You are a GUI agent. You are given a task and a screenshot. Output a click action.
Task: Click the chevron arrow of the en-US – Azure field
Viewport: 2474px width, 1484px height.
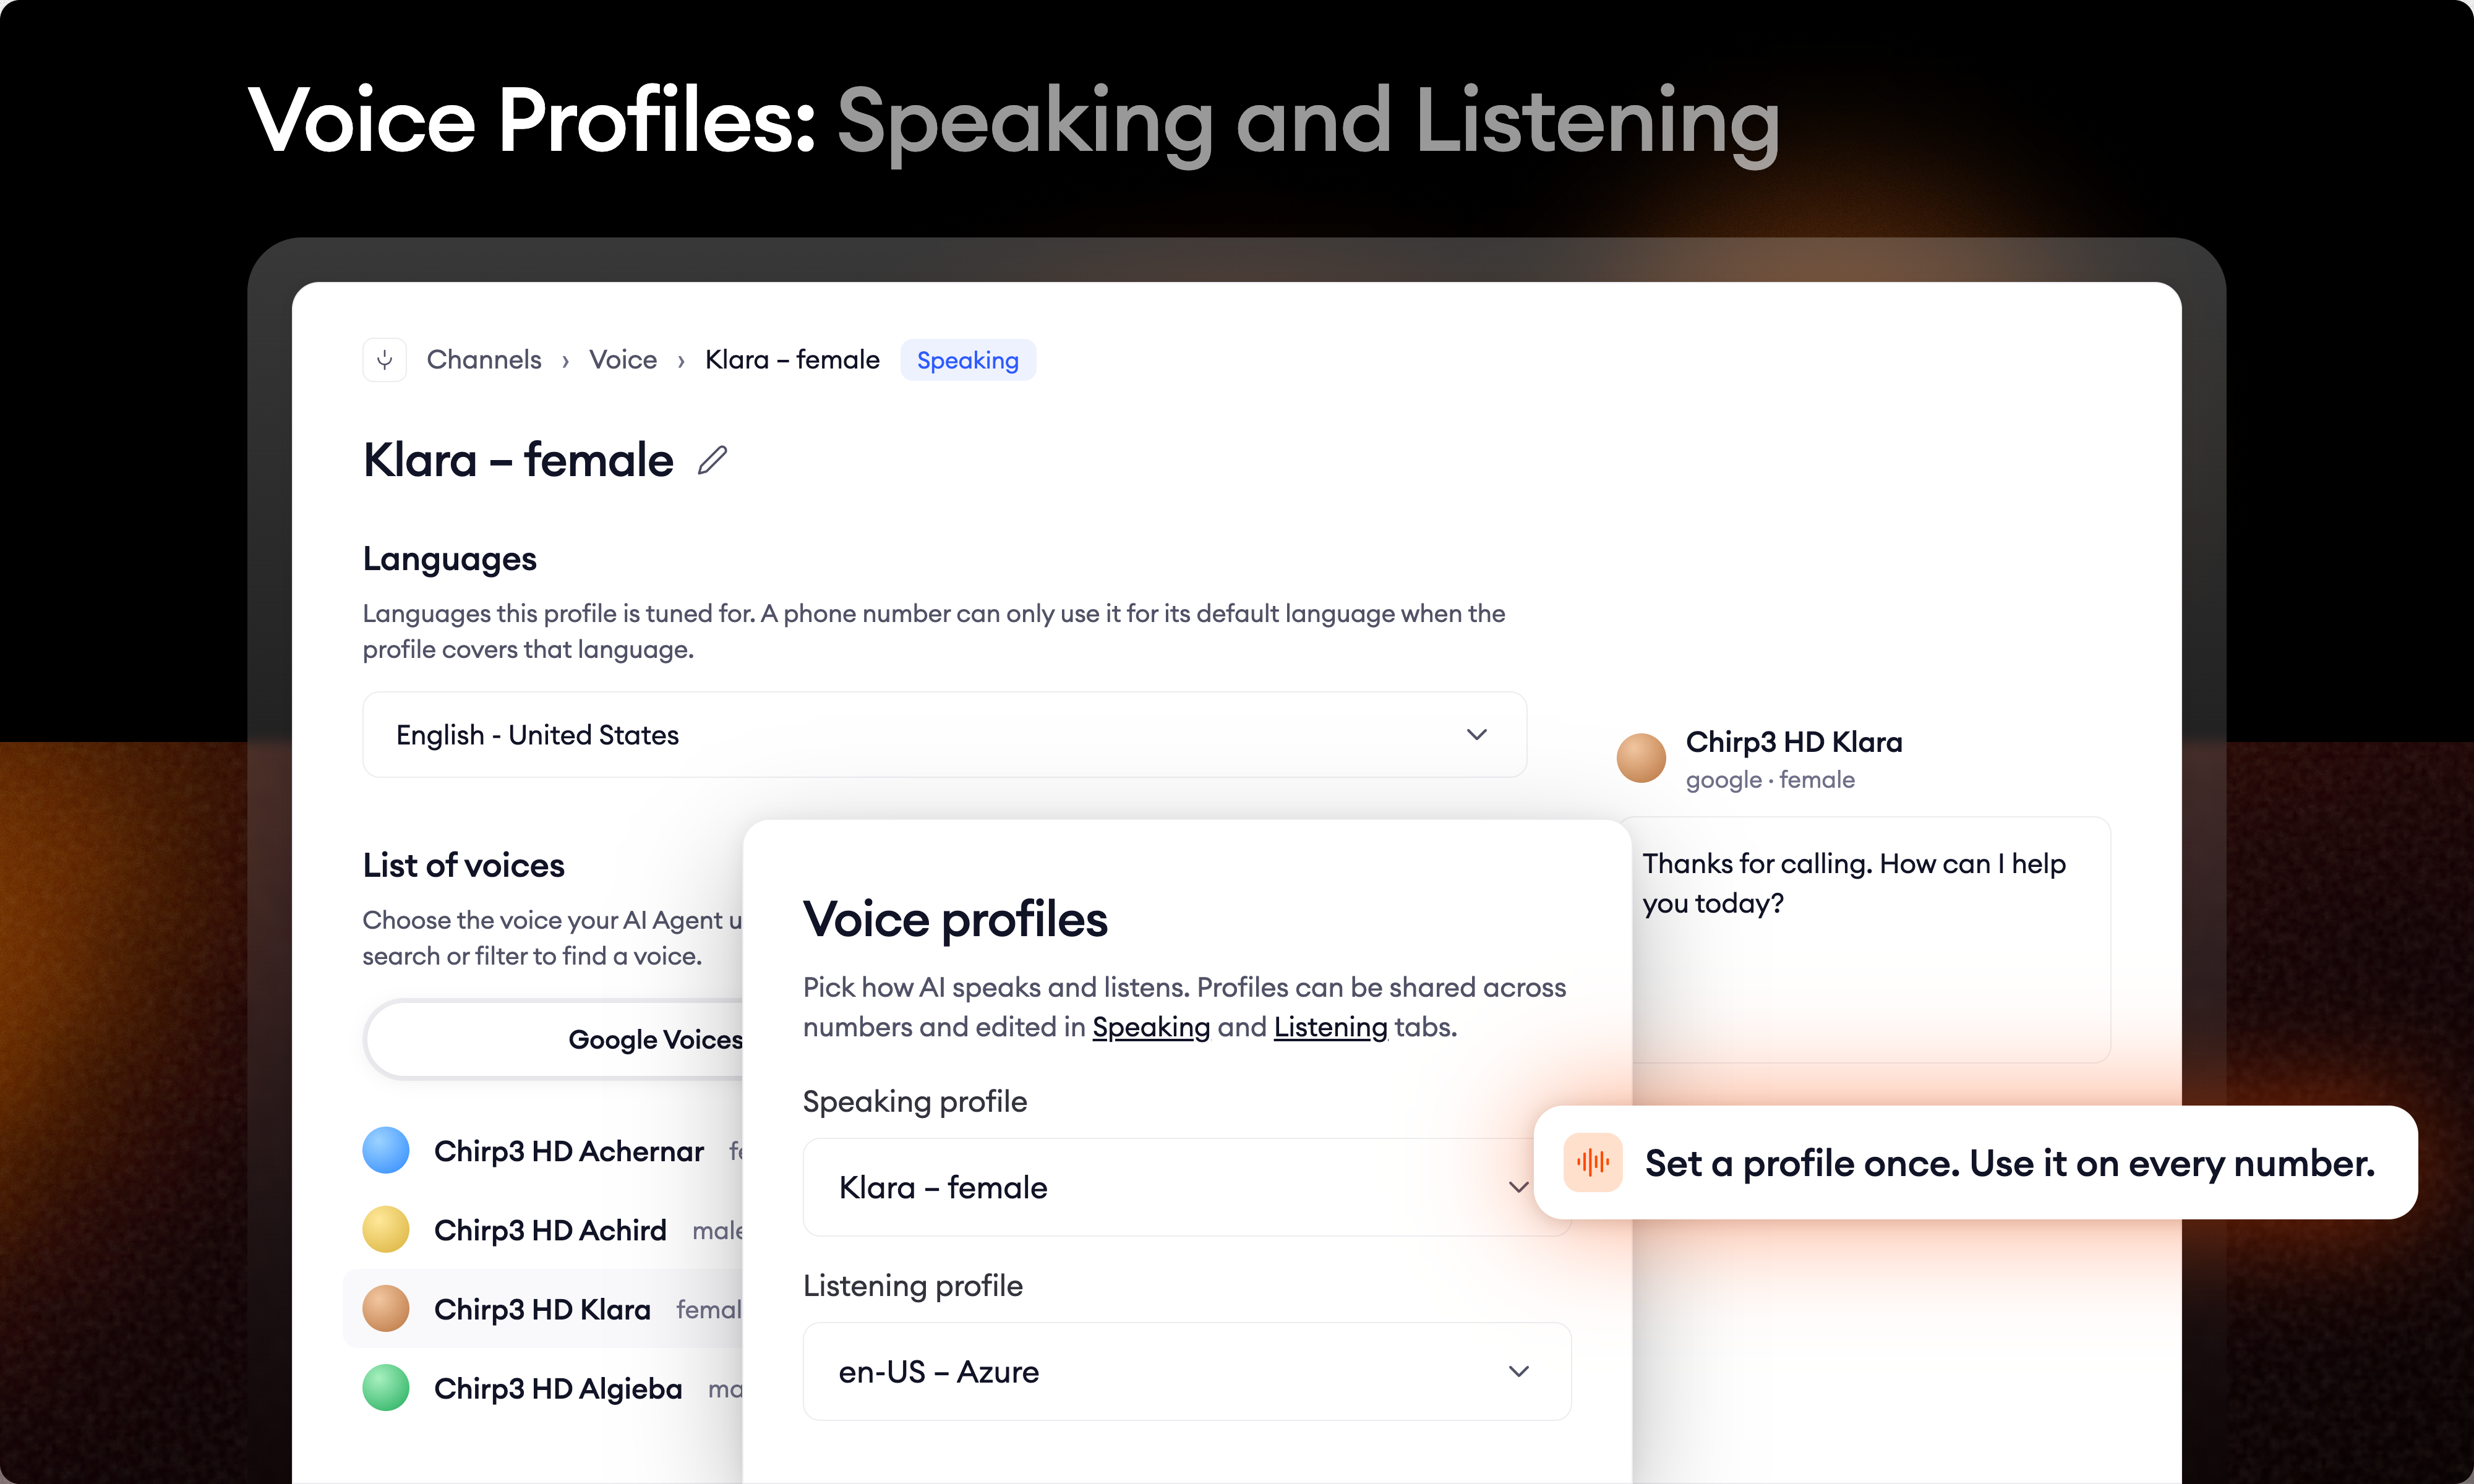coord(1518,1371)
